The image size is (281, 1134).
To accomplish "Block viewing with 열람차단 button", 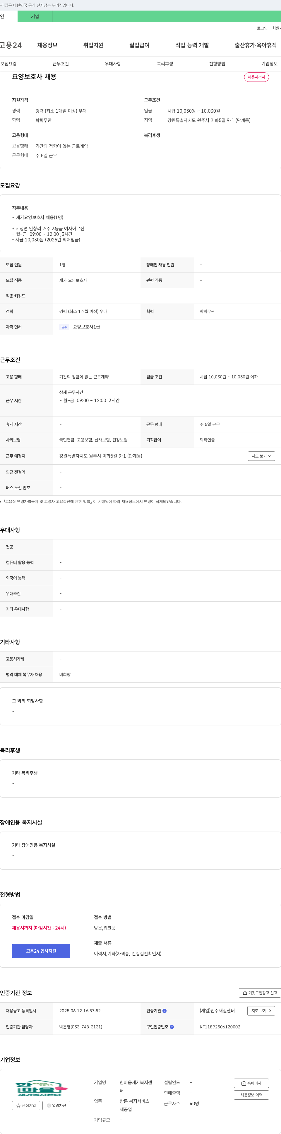I will point(56,1105).
